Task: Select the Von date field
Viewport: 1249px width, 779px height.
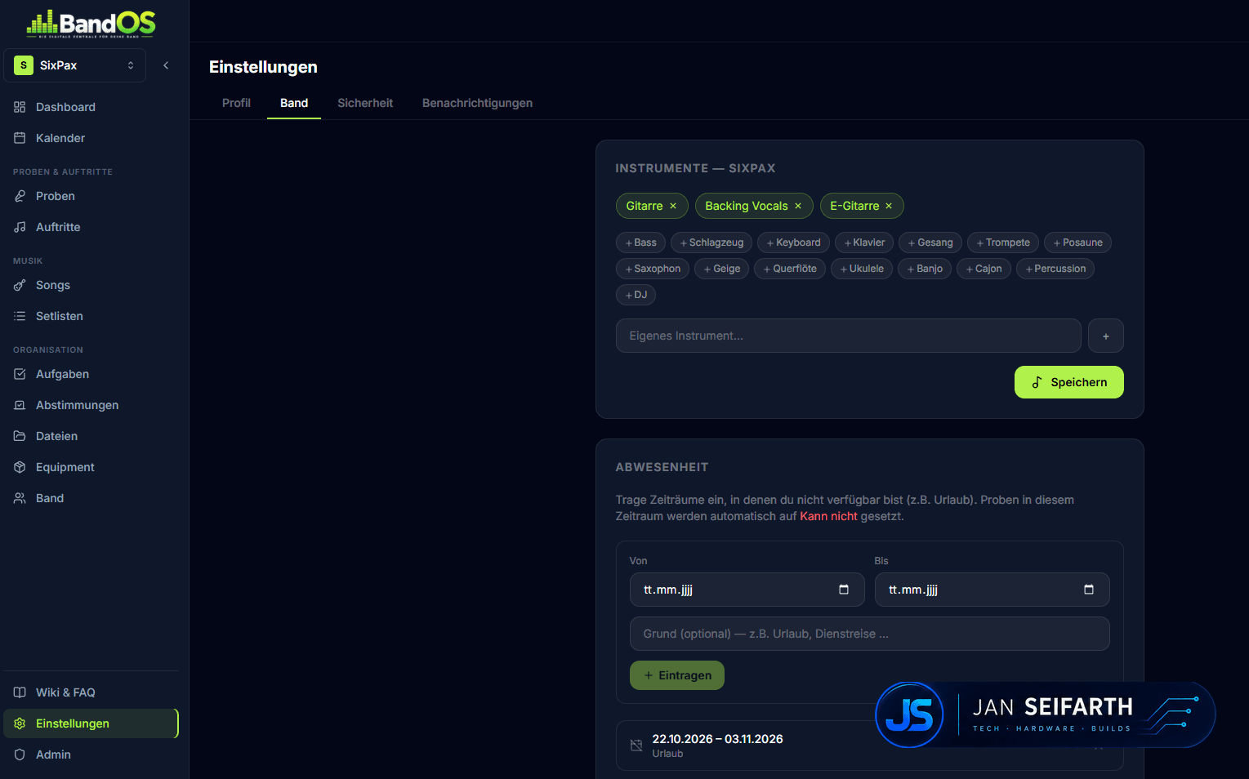Action: pyautogui.click(x=747, y=590)
